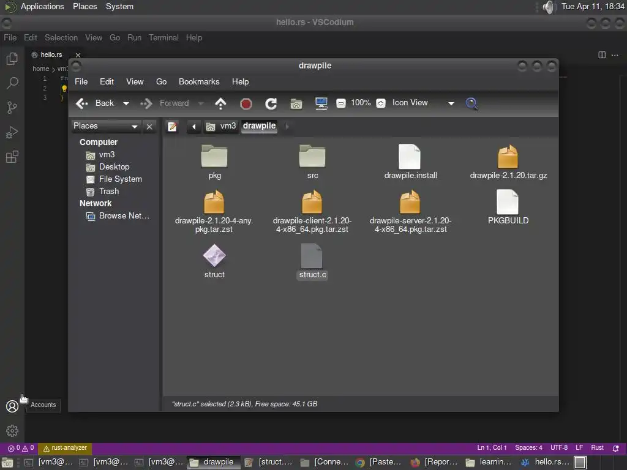Zoom out the file view
This screenshot has height=470, width=627.
point(340,103)
